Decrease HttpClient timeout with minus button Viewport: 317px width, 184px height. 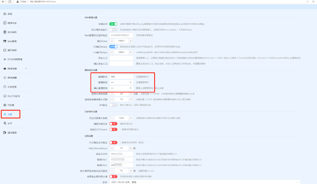coord(112,148)
